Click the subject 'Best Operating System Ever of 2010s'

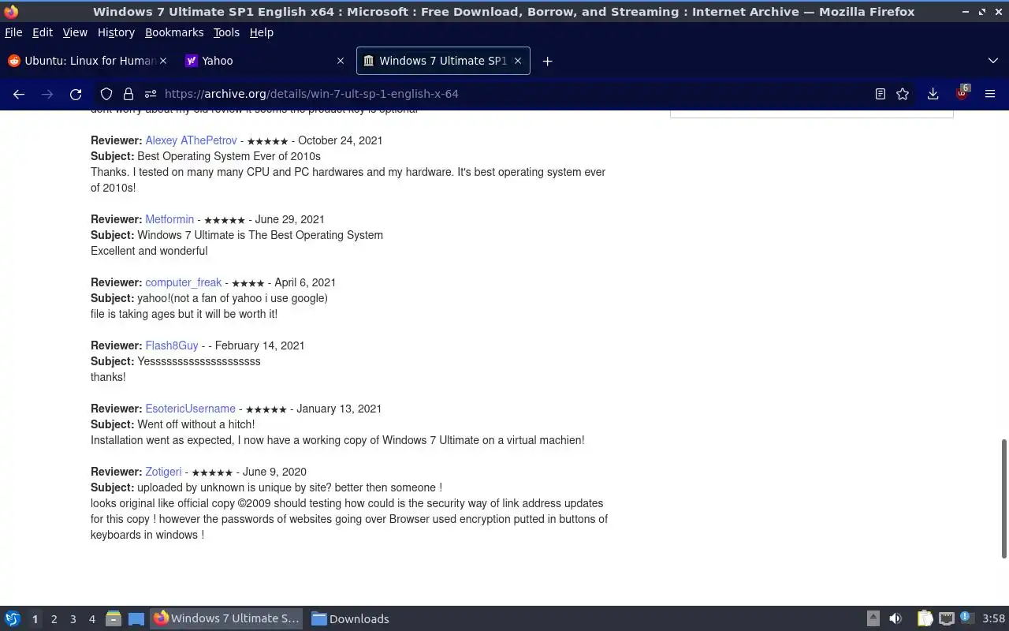coord(229,156)
